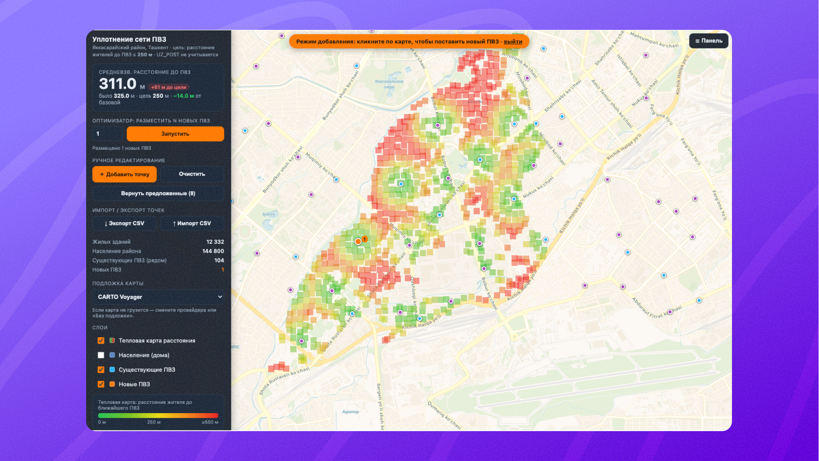
Task: Open the CARTO Voyager basemap dropdown
Action: coord(158,297)
